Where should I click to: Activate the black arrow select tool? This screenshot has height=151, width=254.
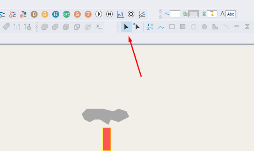click(x=126, y=27)
